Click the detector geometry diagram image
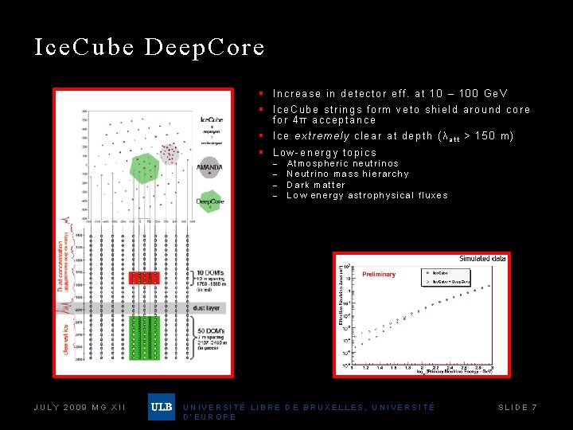Screen dimensions: 573x430 tap(143, 233)
